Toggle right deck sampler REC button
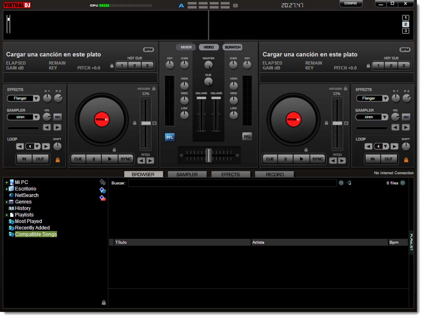 tap(406, 117)
